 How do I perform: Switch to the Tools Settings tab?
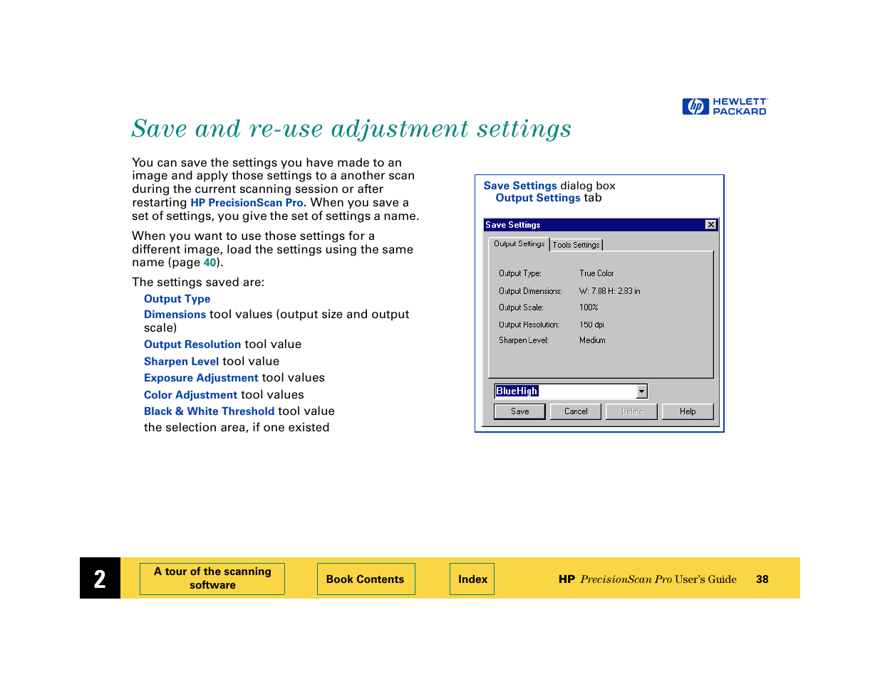[x=576, y=245]
